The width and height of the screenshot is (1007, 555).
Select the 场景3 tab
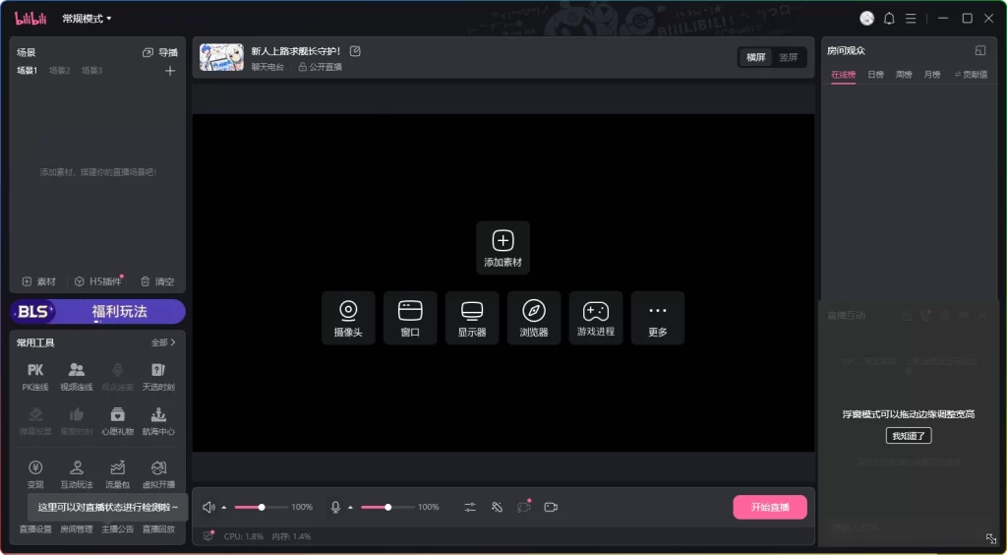[91, 71]
